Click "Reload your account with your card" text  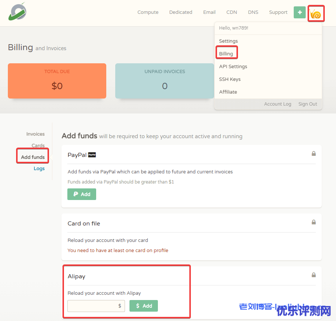tap(108, 240)
